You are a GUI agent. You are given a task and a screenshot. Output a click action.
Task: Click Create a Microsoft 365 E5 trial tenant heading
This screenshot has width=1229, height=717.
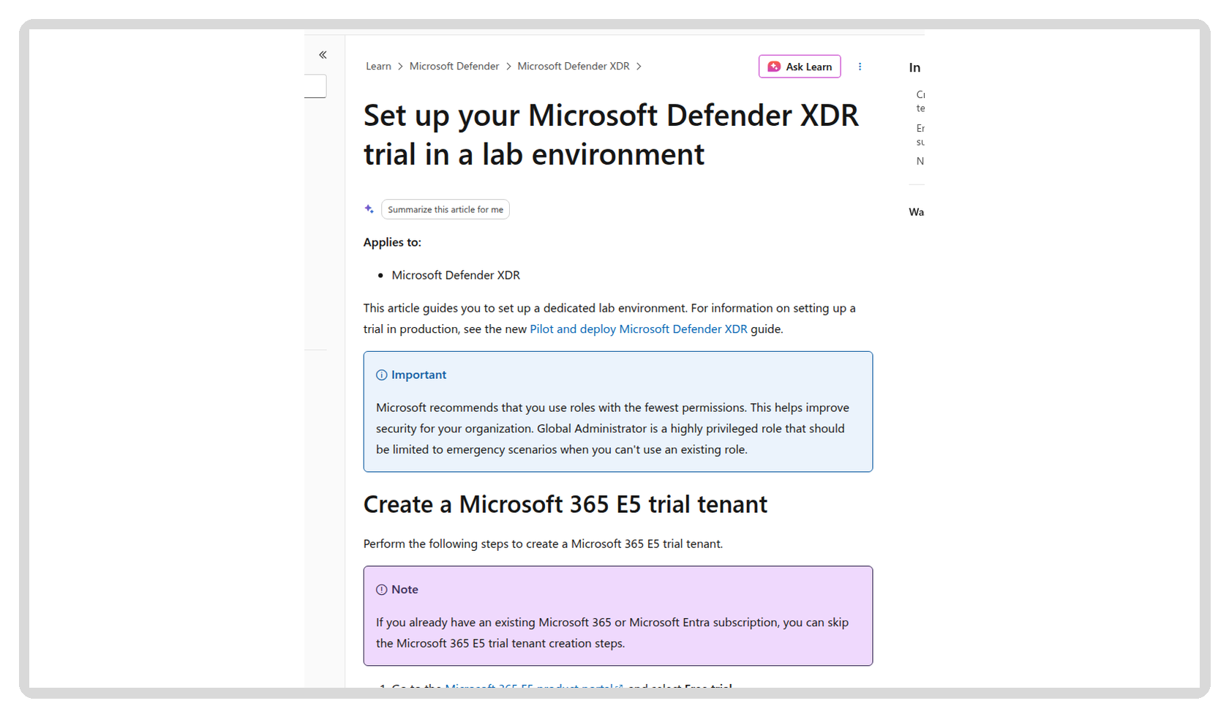tap(565, 505)
